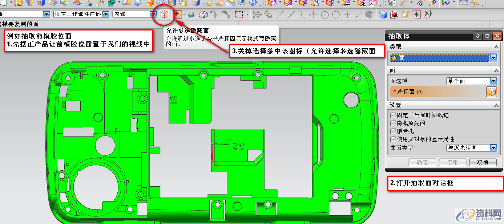This screenshot has width=504, height=224.
Task: Click the reset icon in 抽取体 dialog title
Action: [x=478, y=35]
